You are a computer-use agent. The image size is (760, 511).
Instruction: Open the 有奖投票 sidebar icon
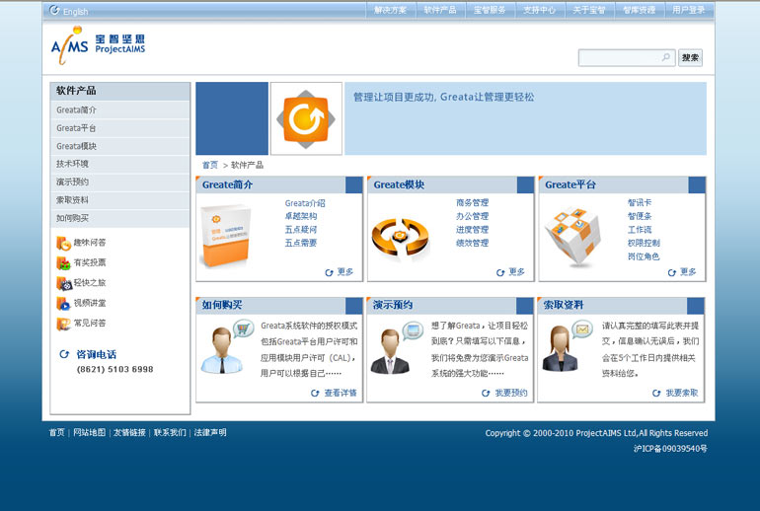[63, 263]
